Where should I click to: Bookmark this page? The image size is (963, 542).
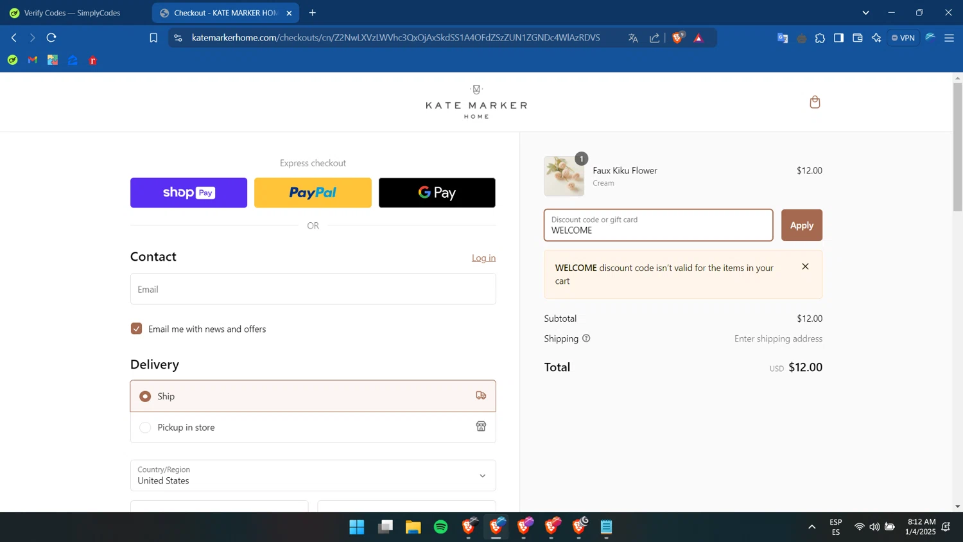[x=153, y=38]
